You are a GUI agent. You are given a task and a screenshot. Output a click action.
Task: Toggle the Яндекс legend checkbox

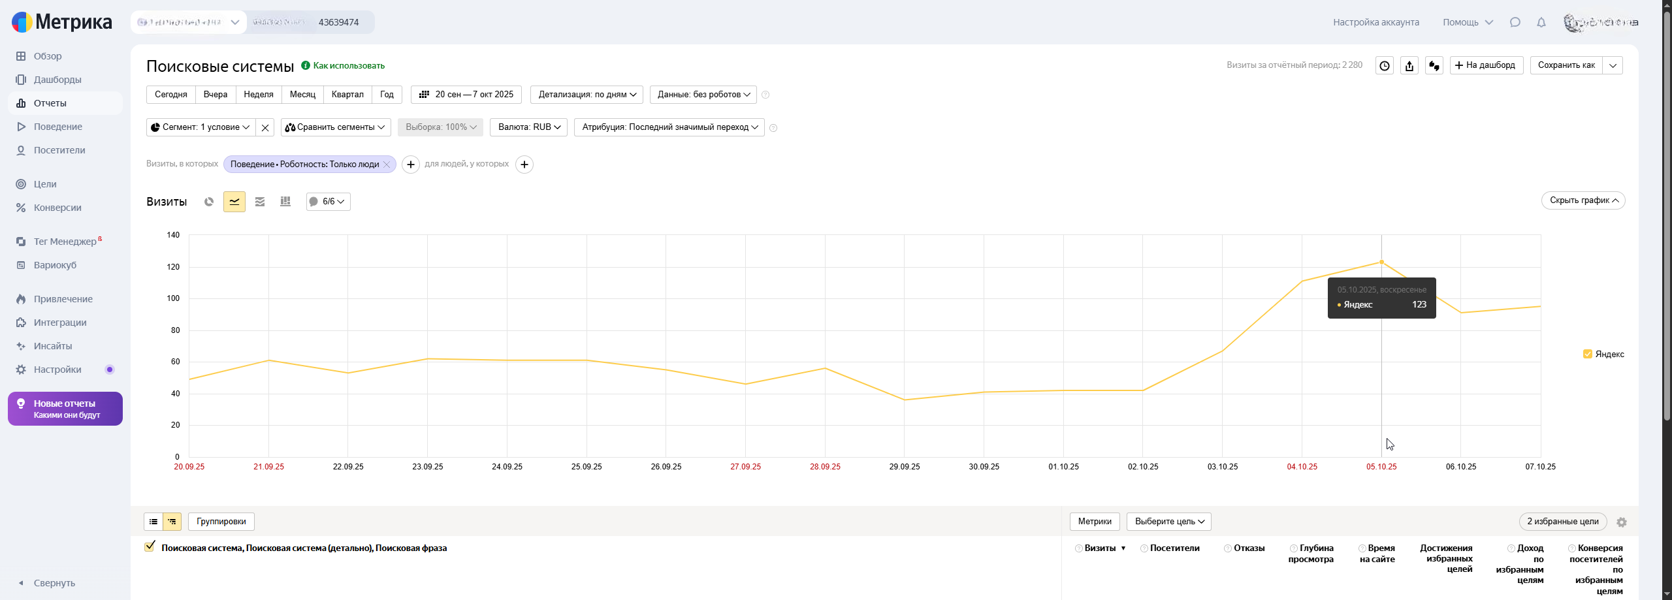click(1588, 354)
